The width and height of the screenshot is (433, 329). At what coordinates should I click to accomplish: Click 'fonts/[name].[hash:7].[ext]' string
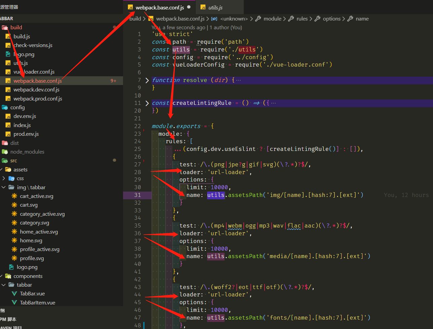pyautogui.click(x=317, y=318)
